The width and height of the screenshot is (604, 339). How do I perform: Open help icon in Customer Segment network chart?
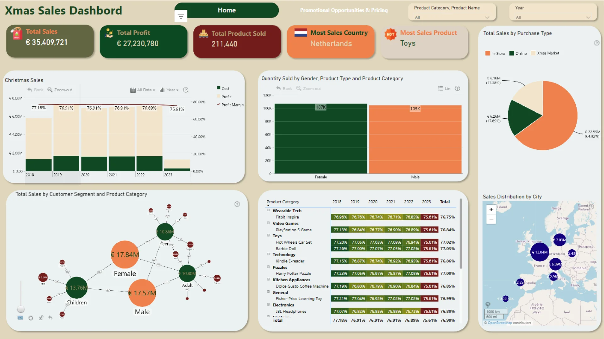pos(237,204)
